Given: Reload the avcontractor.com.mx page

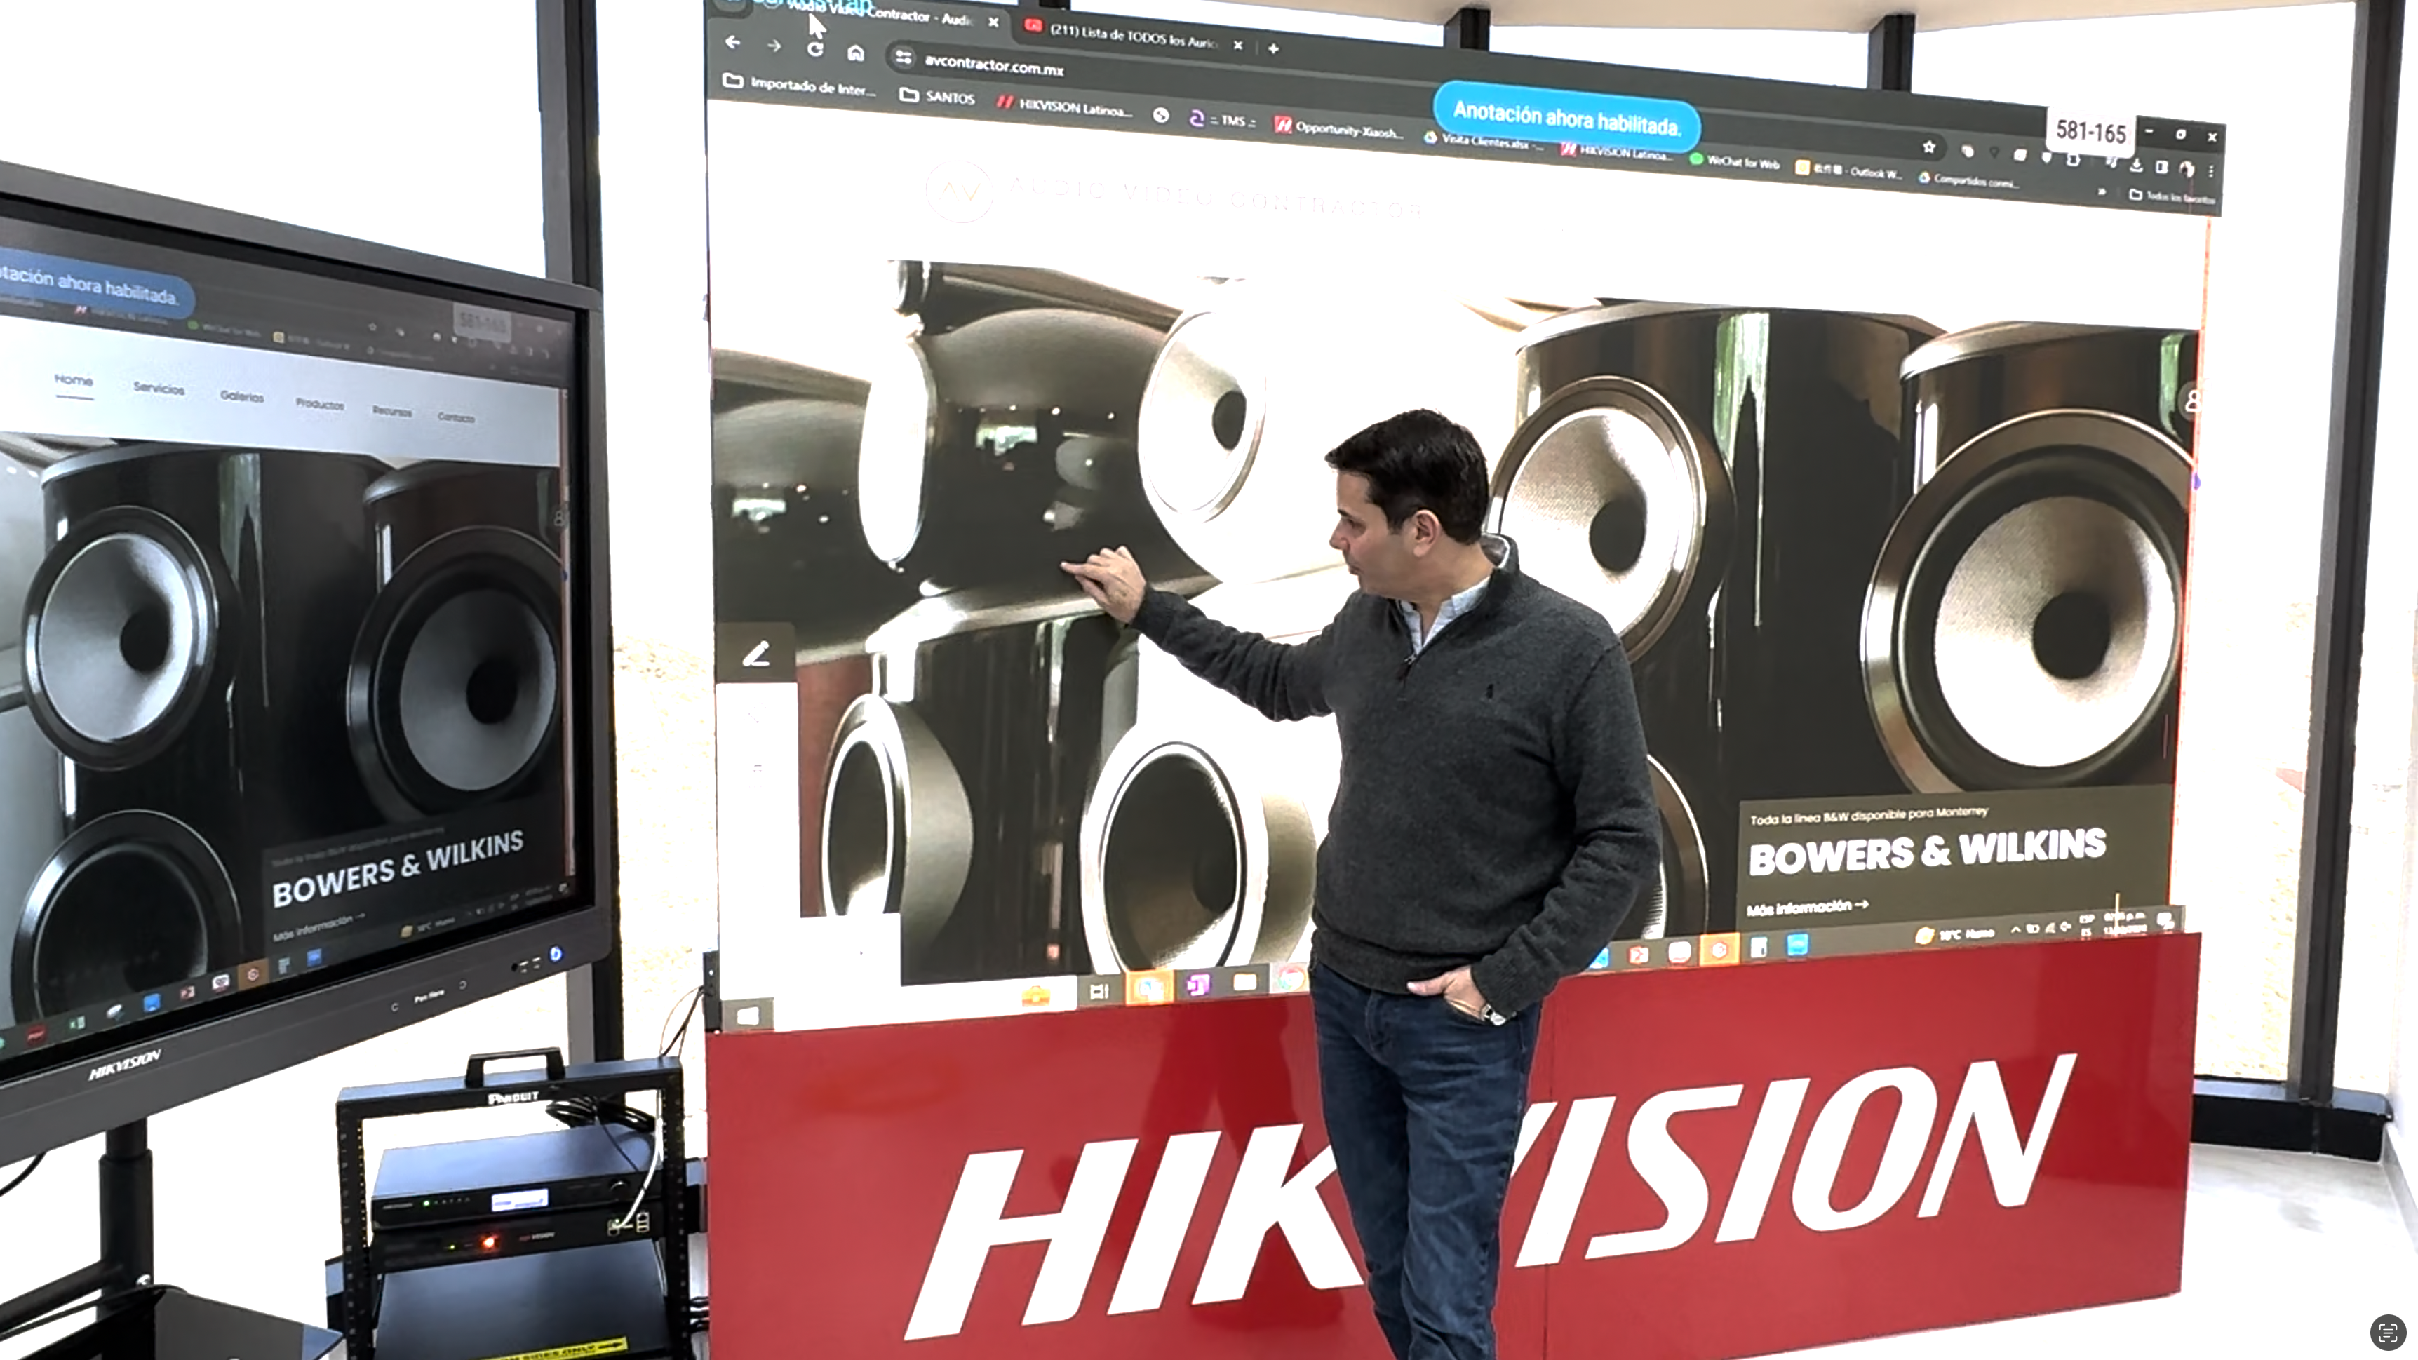Looking at the screenshot, I should coord(814,49).
